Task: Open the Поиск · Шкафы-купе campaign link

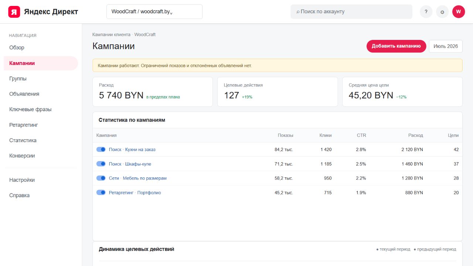Action: click(x=130, y=164)
